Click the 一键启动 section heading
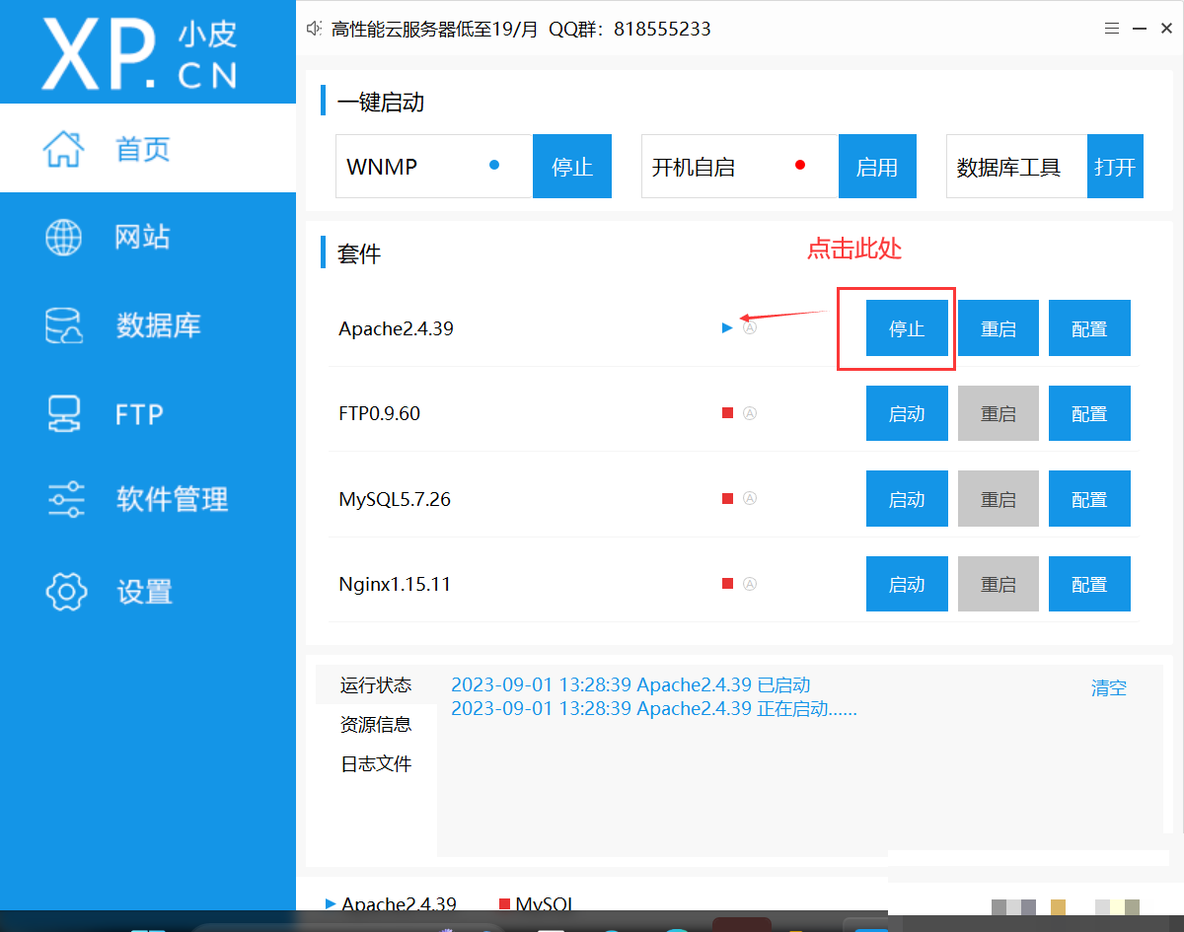The width and height of the screenshot is (1184, 932). pyautogui.click(x=381, y=102)
